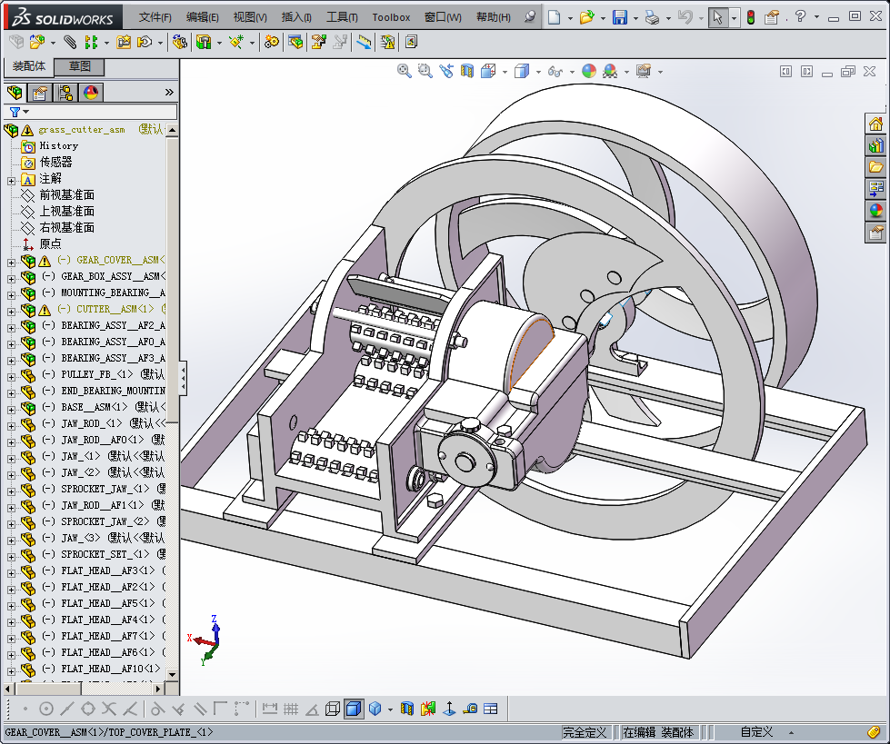Click the Zoom to Fit magnifier icon
This screenshot has width=890, height=744.
pos(405,71)
